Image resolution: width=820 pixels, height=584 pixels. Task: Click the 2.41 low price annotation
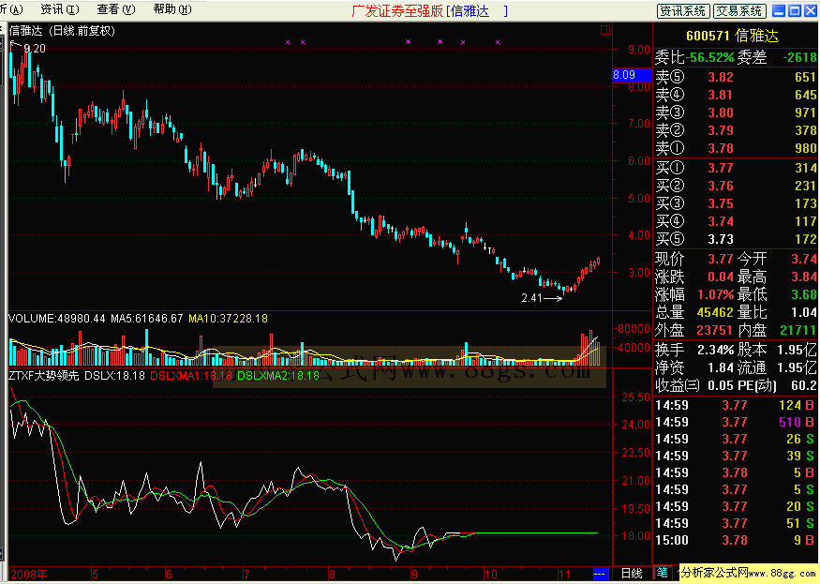(x=531, y=298)
